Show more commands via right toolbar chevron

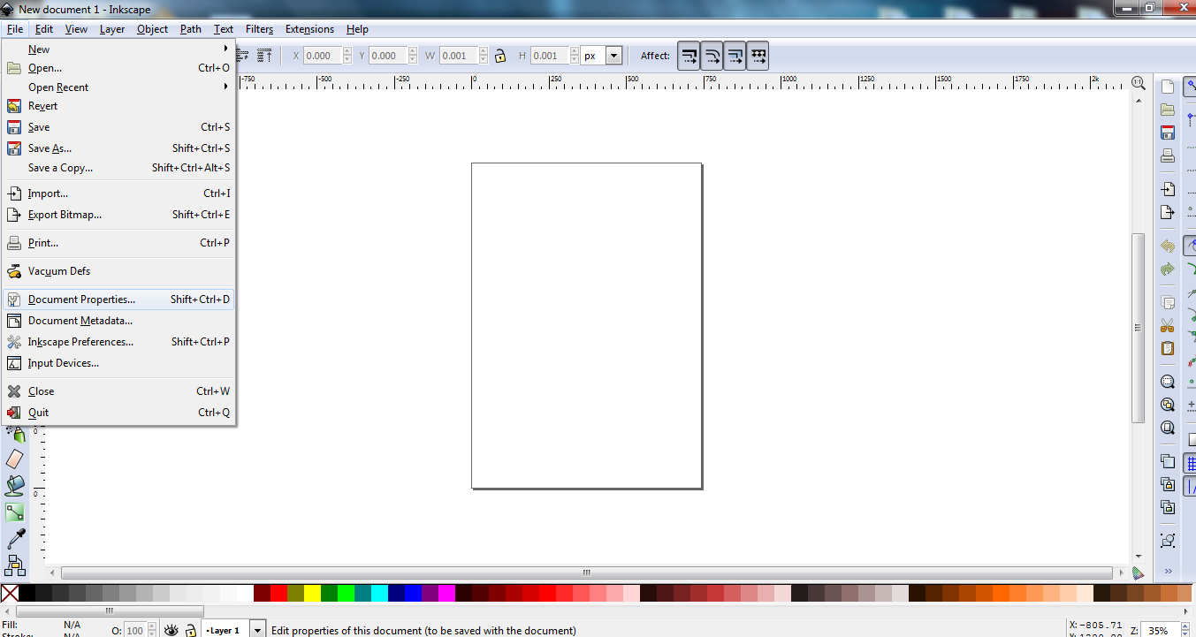point(1168,570)
